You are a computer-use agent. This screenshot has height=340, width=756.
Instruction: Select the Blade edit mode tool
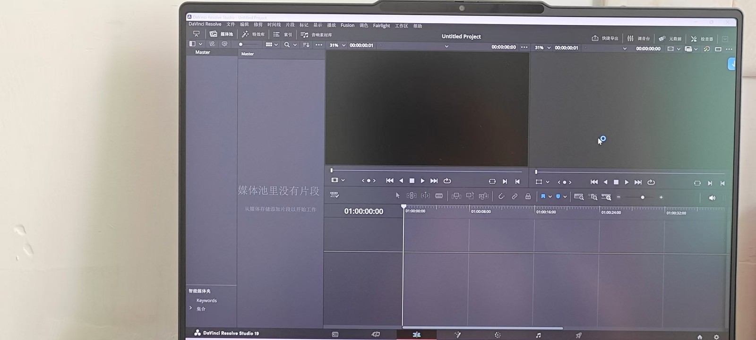pos(439,195)
